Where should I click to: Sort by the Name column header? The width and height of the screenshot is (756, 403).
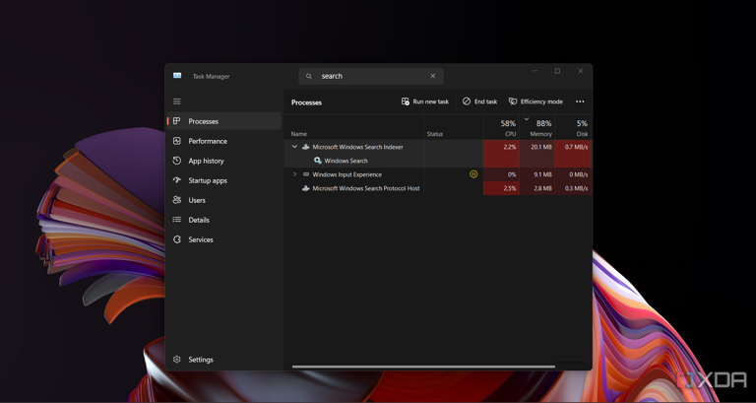coord(355,127)
